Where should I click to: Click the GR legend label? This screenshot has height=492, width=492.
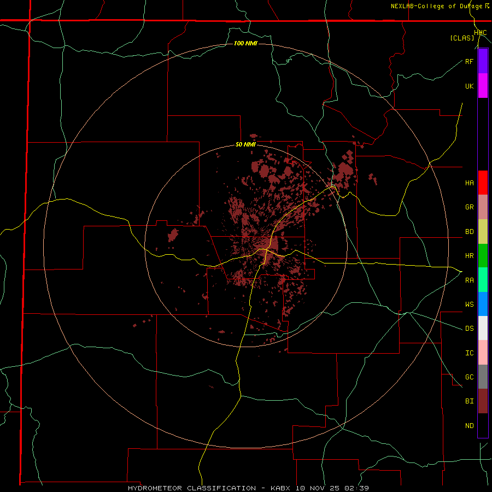click(x=469, y=207)
